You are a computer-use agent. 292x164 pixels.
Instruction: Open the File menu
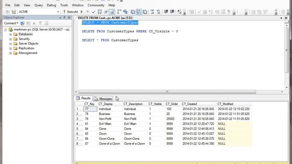point(8,5)
